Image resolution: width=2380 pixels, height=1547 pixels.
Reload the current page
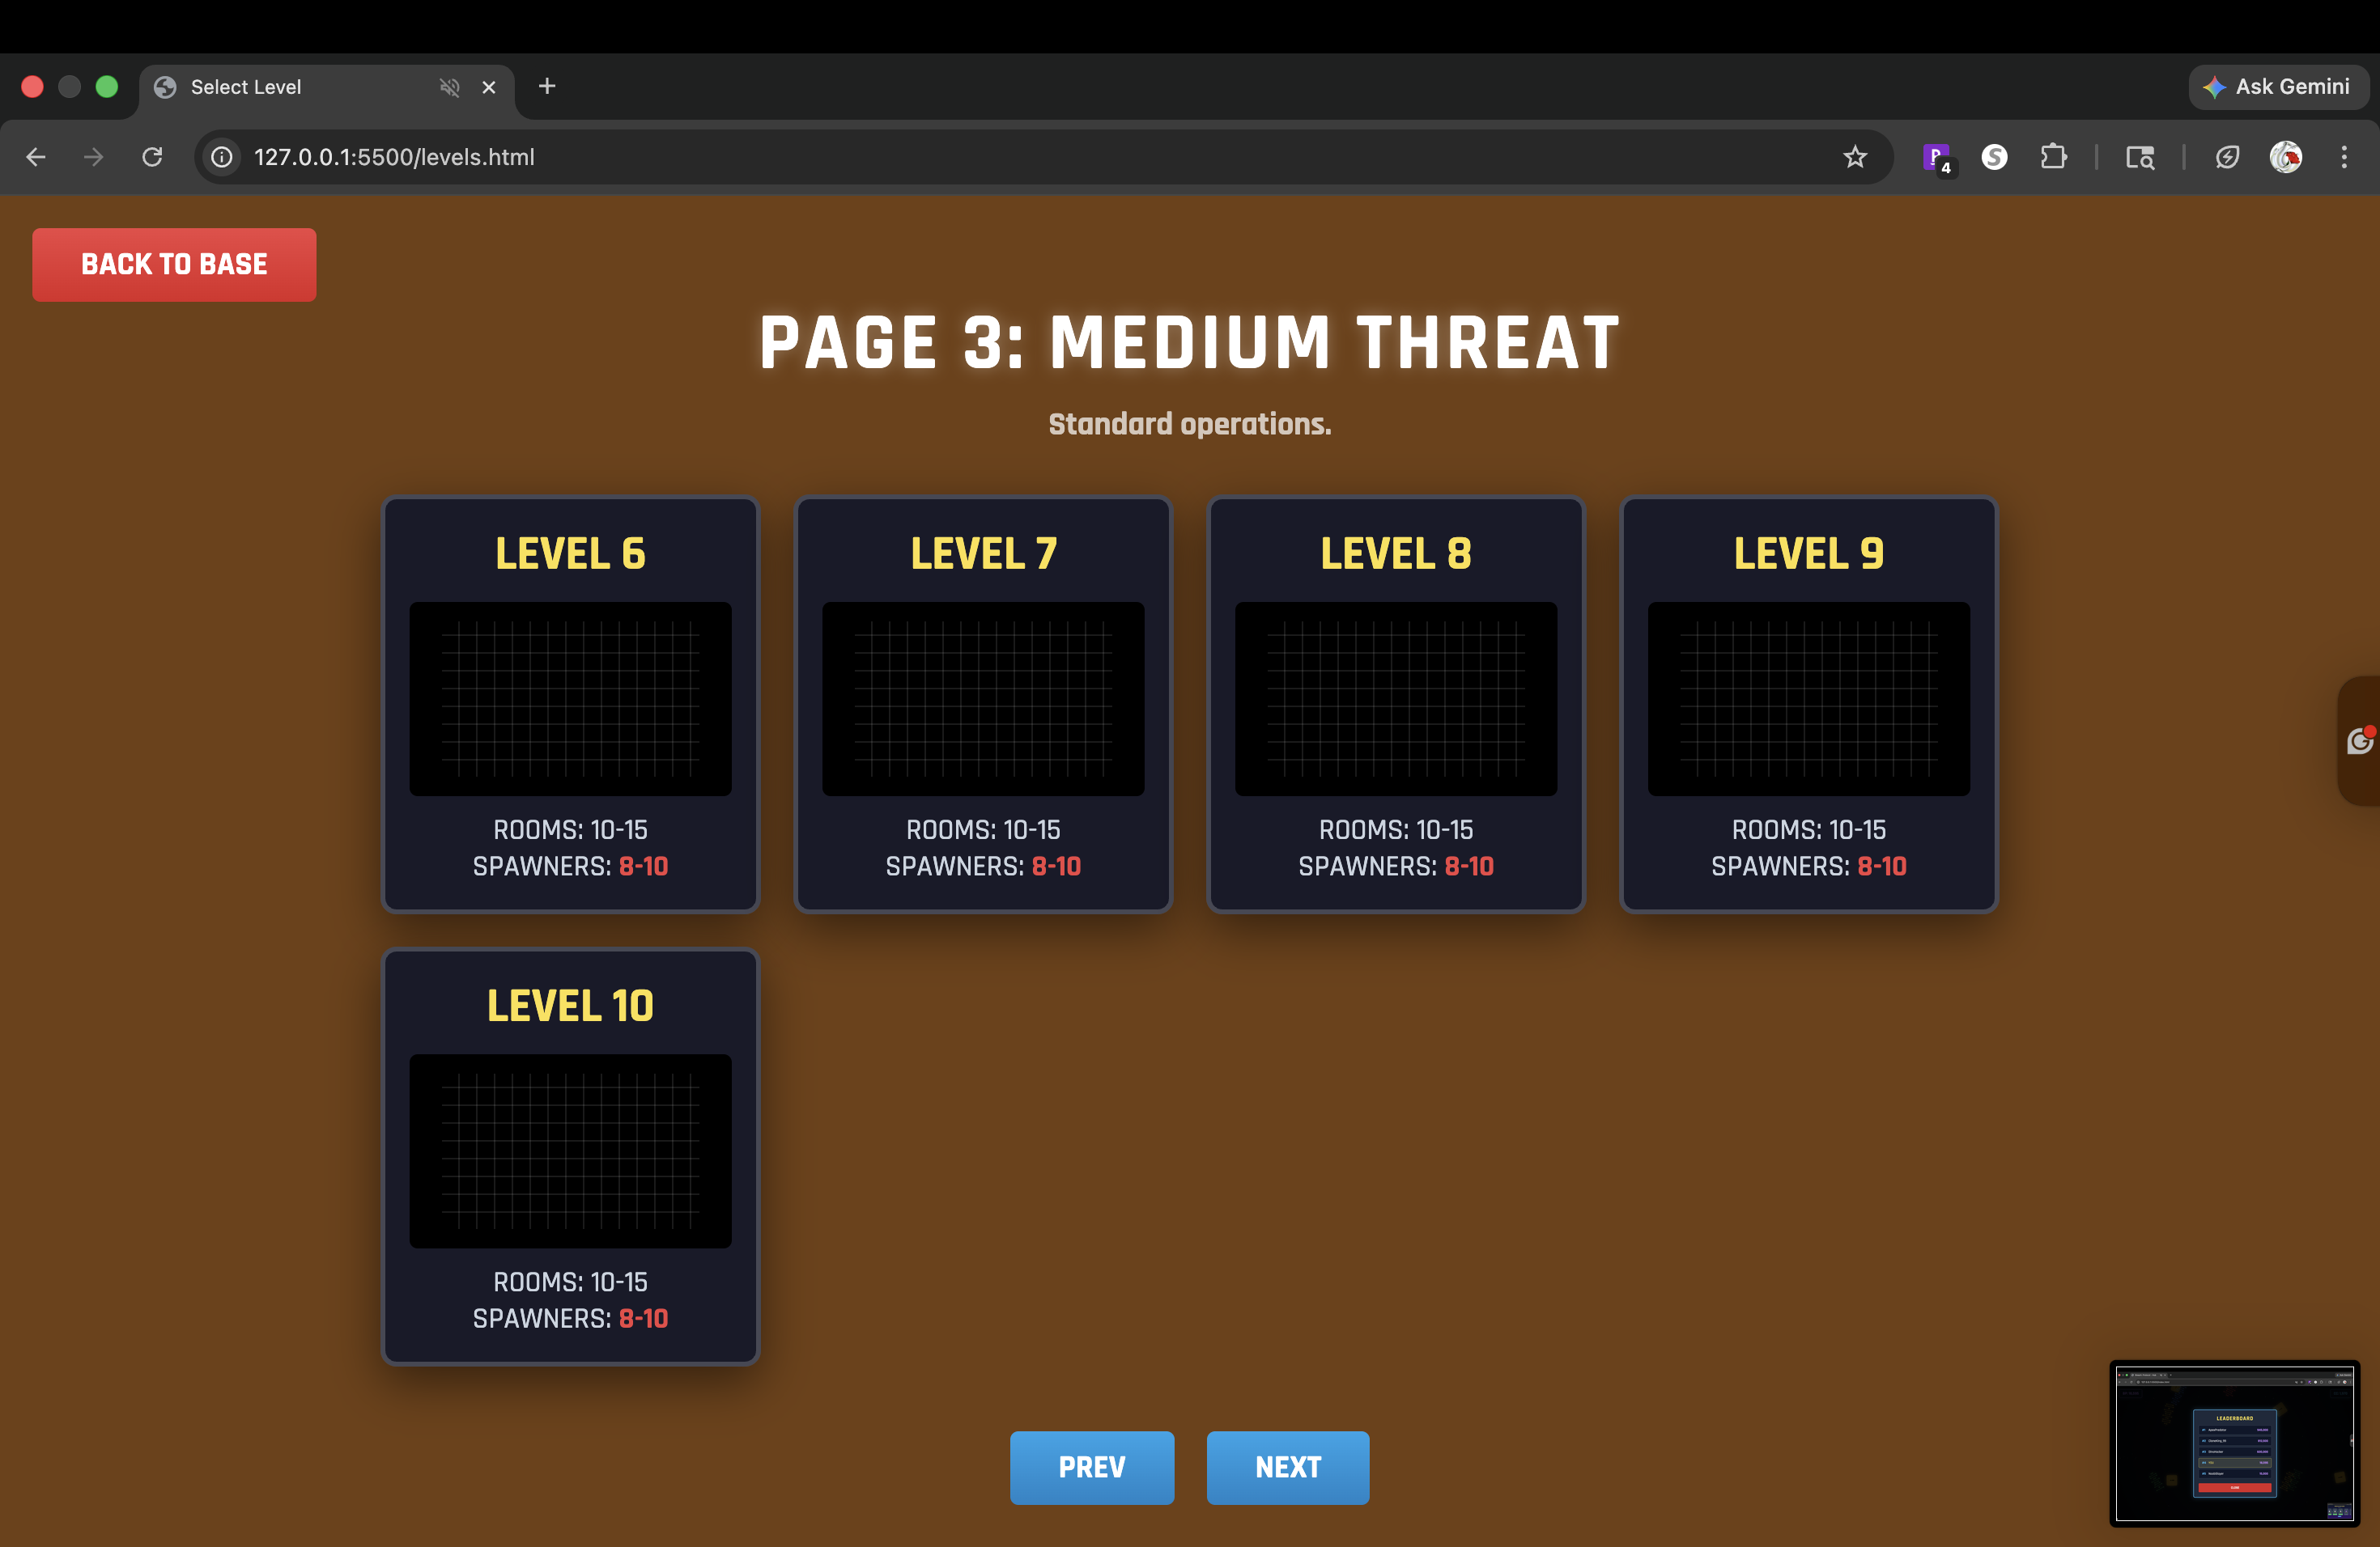point(152,157)
